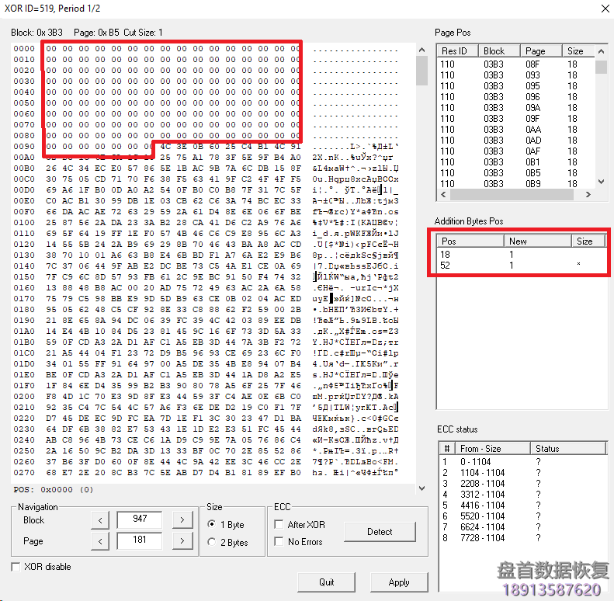Click Block next arrow button
Viewport: 614px width, 601px height.
point(181,519)
